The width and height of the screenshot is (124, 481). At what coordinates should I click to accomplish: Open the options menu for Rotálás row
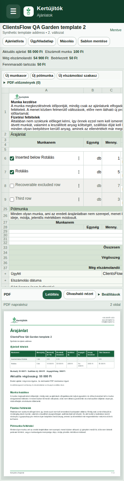coord(79,172)
